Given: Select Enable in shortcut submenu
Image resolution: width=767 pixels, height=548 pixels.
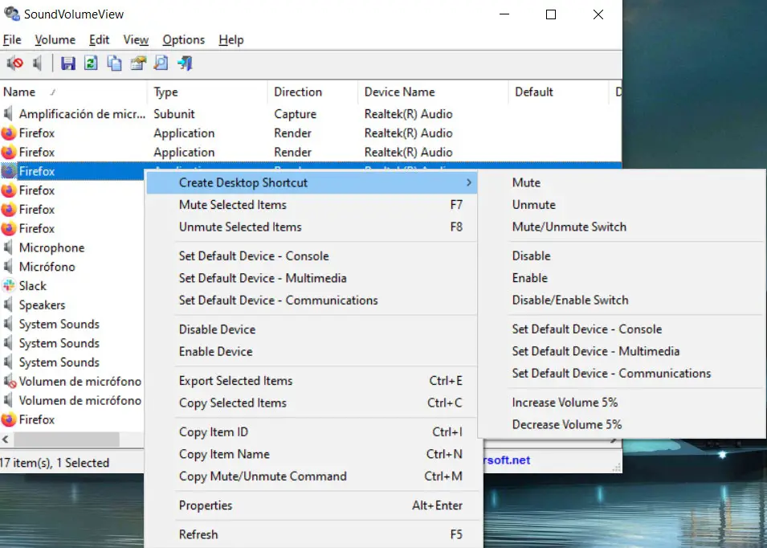Looking at the screenshot, I should 622,278.
